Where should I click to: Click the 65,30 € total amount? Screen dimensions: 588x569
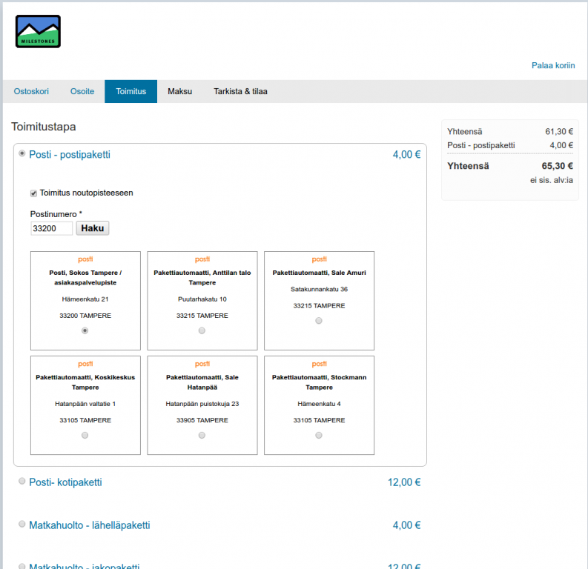(x=558, y=166)
